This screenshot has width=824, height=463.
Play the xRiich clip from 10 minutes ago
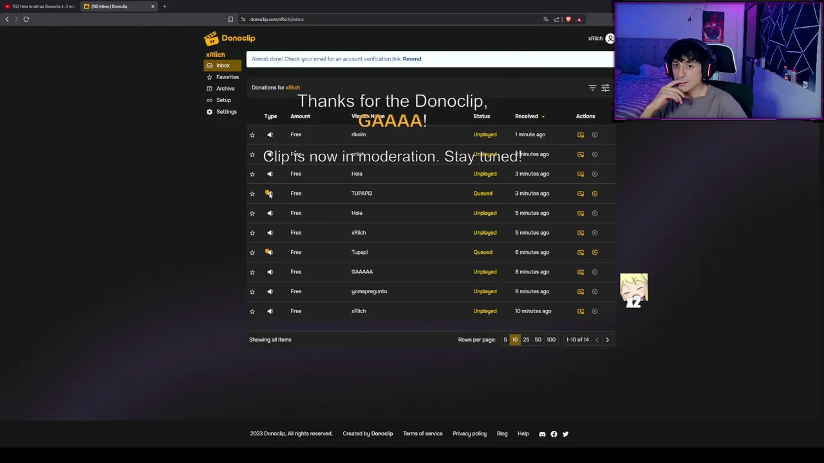click(595, 311)
